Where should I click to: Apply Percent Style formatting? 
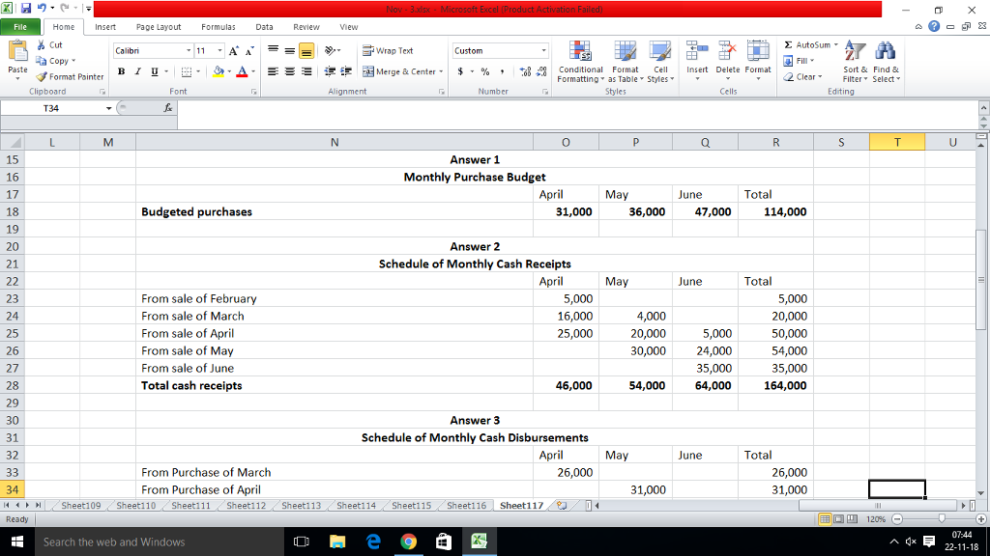pos(483,72)
